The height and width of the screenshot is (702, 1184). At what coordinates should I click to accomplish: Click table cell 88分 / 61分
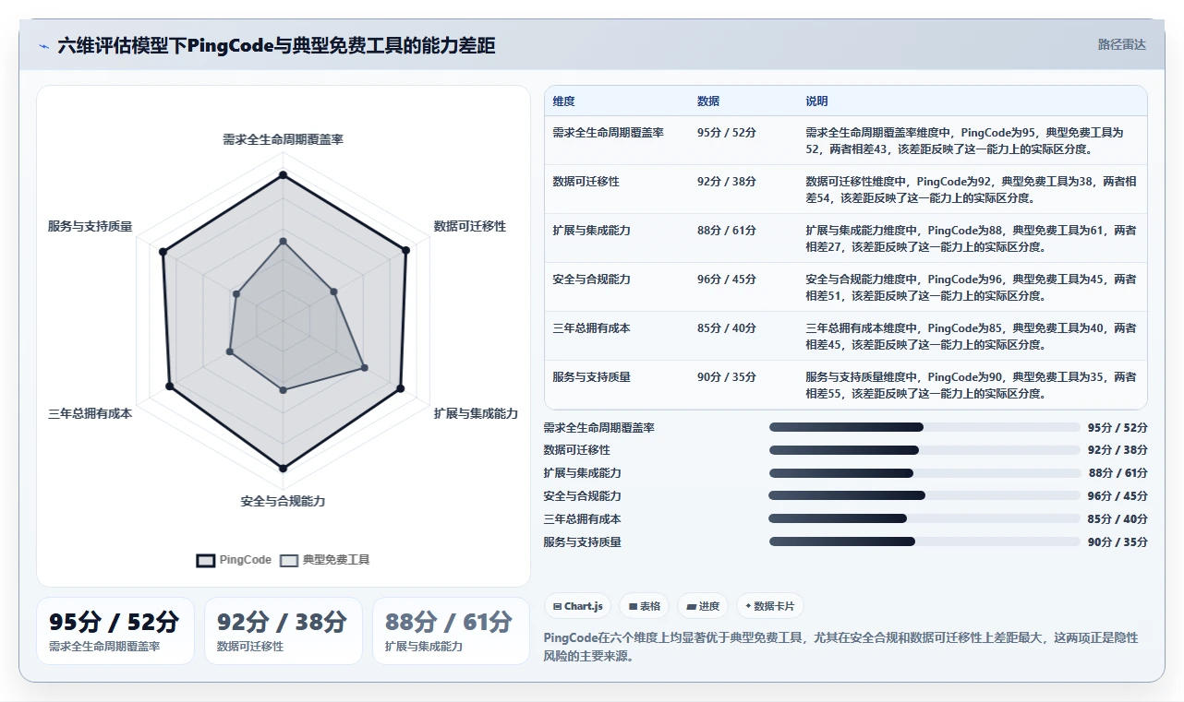click(x=727, y=231)
